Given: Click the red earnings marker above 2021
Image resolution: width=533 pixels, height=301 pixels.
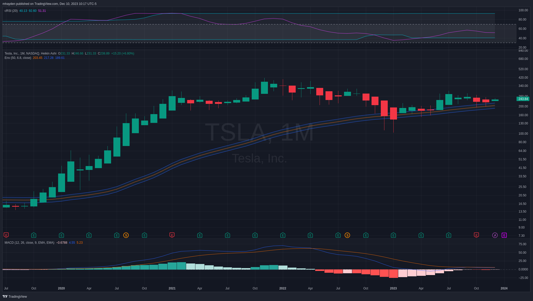Looking at the screenshot, I should coord(172,235).
